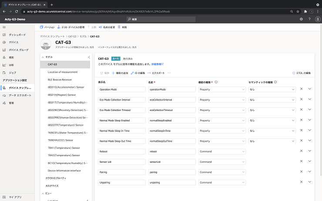
Task: Open semantic type dropdown for Eco Mode Collection Timeout
Action: (x=272, y=110)
